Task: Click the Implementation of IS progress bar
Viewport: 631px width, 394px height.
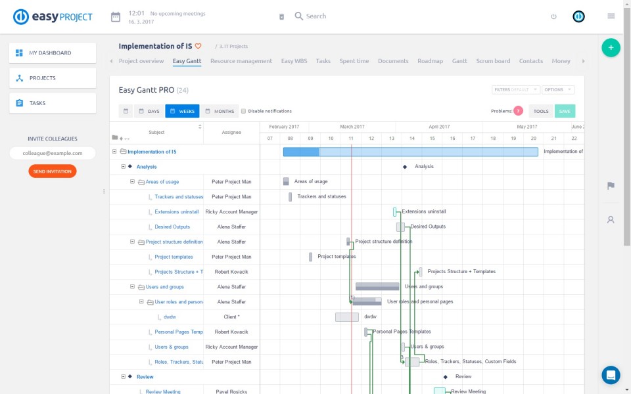Action: (410, 152)
